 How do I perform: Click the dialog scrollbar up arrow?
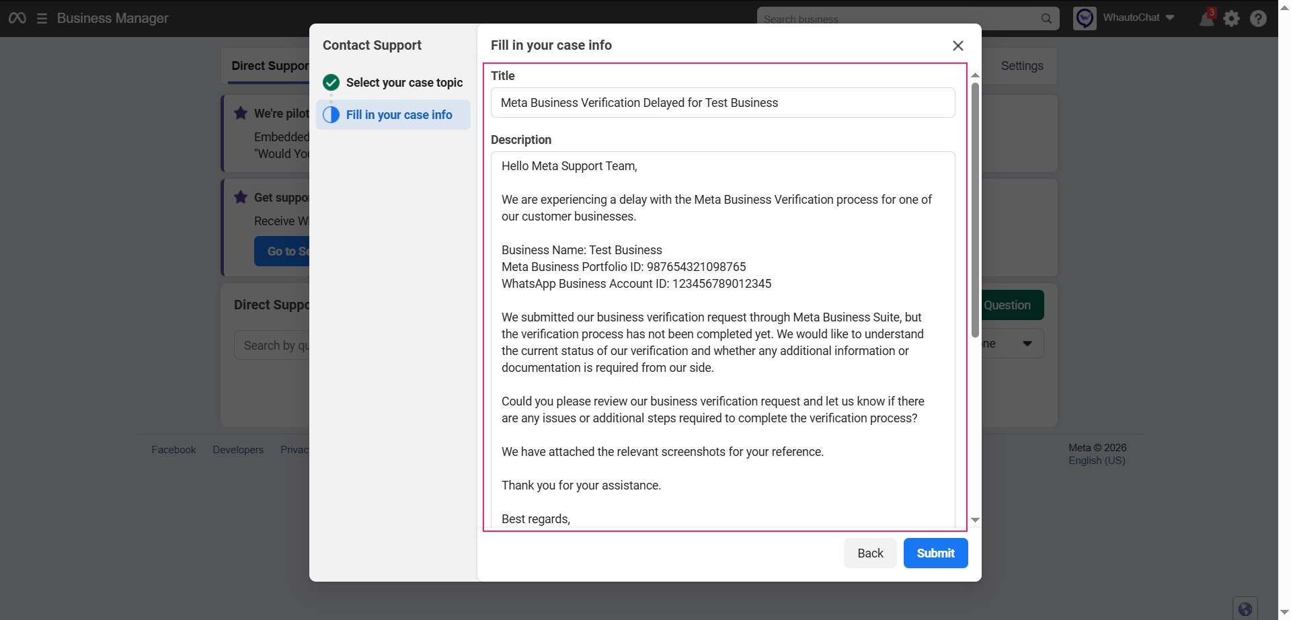(975, 75)
